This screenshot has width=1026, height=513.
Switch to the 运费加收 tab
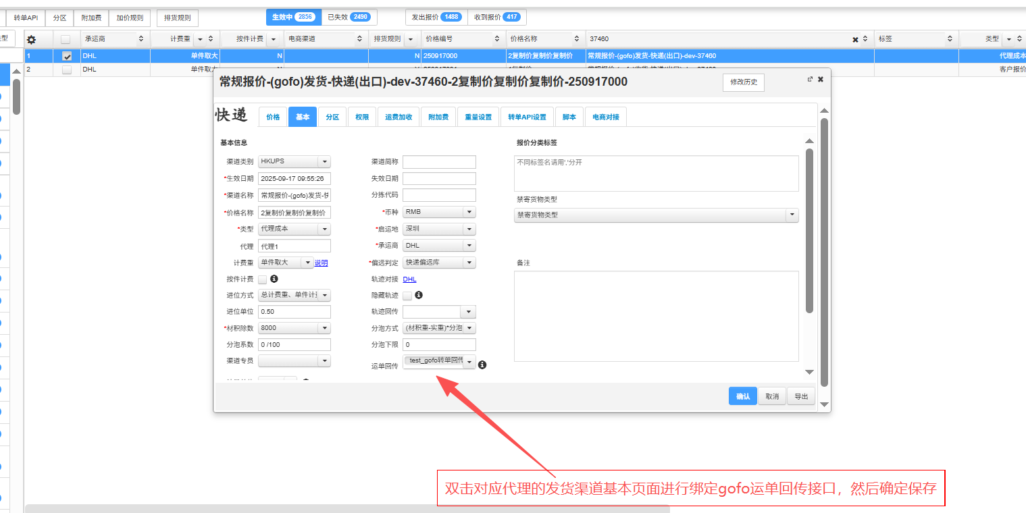point(399,117)
